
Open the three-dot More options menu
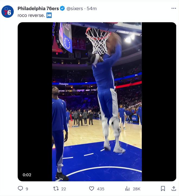pos(174,8)
